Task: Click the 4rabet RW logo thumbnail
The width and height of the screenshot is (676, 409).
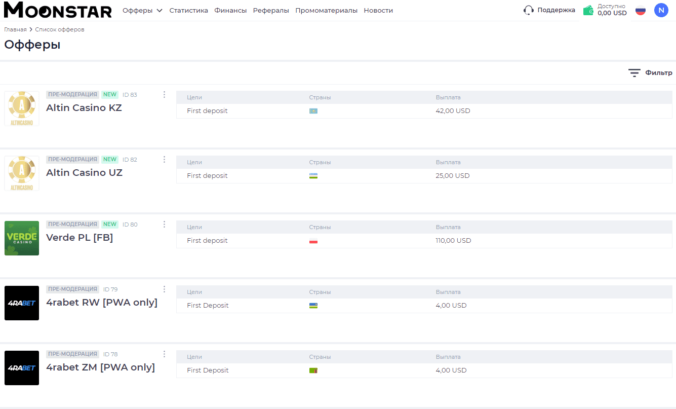Action: pos(22,303)
